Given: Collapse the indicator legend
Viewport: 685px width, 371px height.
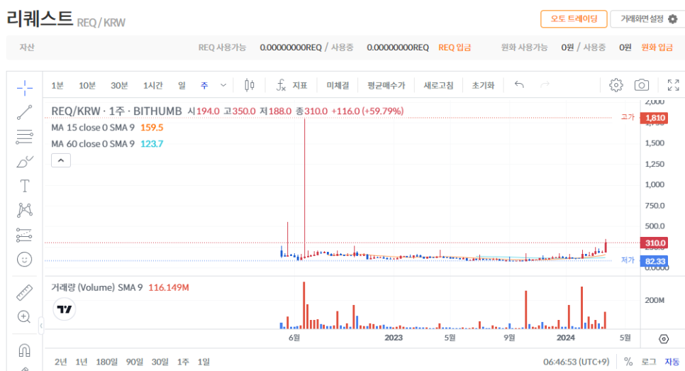Looking at the screenshot, I should tap(61, 160).
